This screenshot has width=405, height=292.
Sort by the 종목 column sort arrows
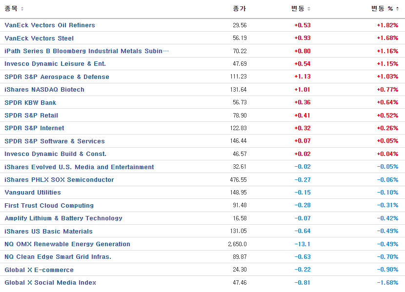pos(22,9)
